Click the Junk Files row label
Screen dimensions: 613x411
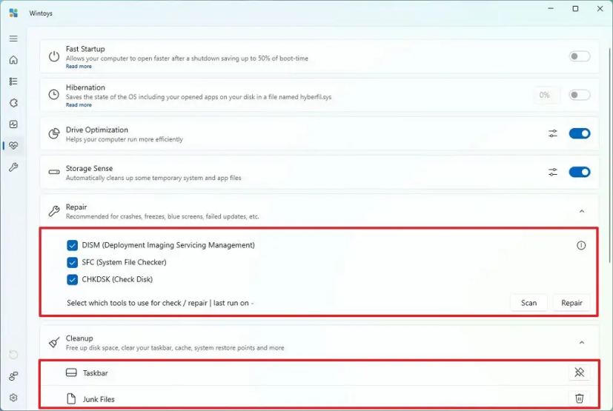[99, 399]
